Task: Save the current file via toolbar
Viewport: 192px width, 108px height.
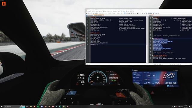Action: pyautogui.click(x=90, y=13)
